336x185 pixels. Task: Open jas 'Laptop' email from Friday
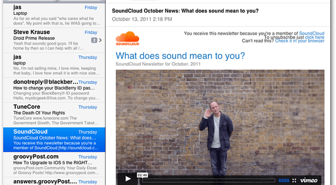click(54, 15)
